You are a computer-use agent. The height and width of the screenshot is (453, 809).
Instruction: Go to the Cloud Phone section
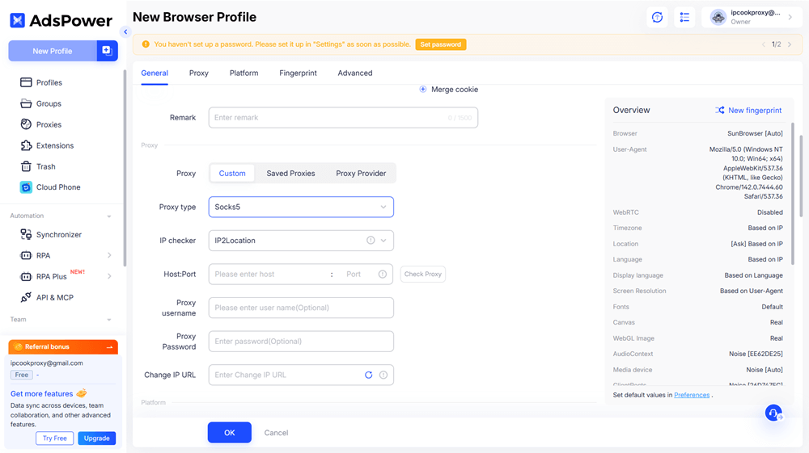pyautogui.click(x=57, y=187)
